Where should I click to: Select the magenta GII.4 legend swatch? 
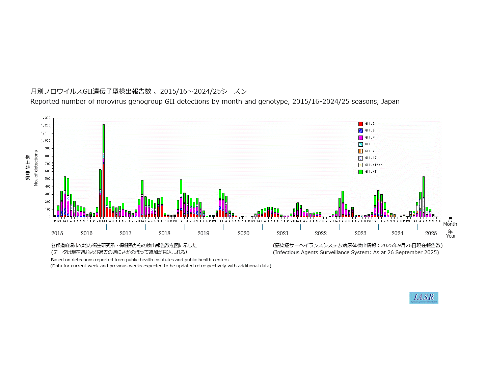(x=360, y=138)
